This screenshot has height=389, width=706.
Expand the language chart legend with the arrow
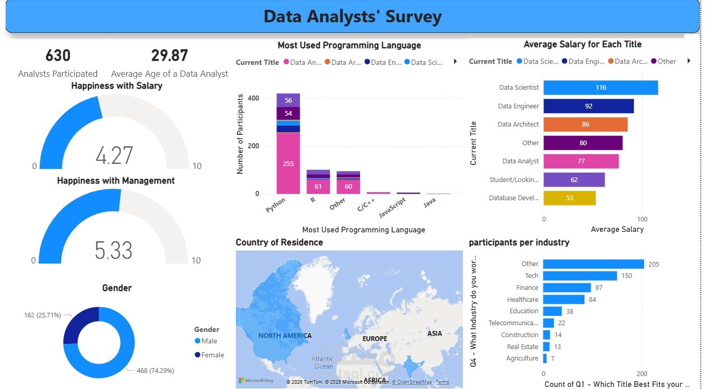[455, 61]
